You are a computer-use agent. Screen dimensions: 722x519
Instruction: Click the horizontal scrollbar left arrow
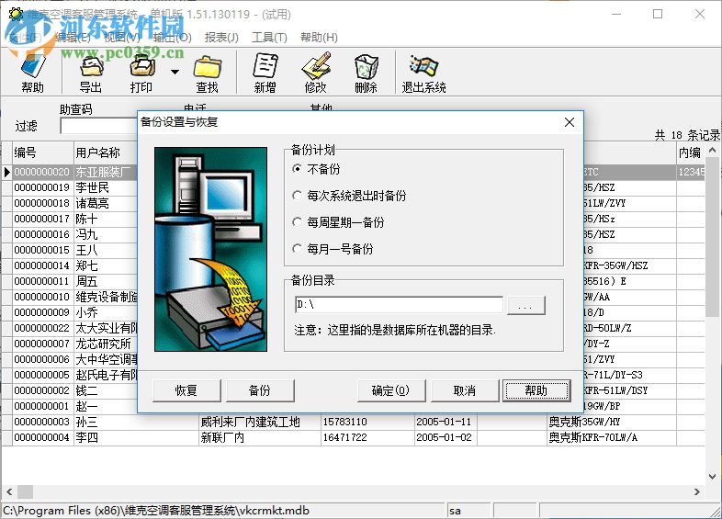click(9, 491)
